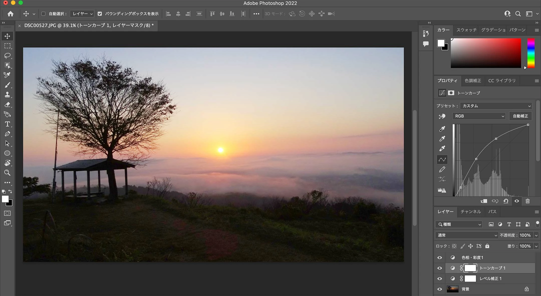
Task: Hide the 背景 layer visibility
Action: tap(440, 289)
